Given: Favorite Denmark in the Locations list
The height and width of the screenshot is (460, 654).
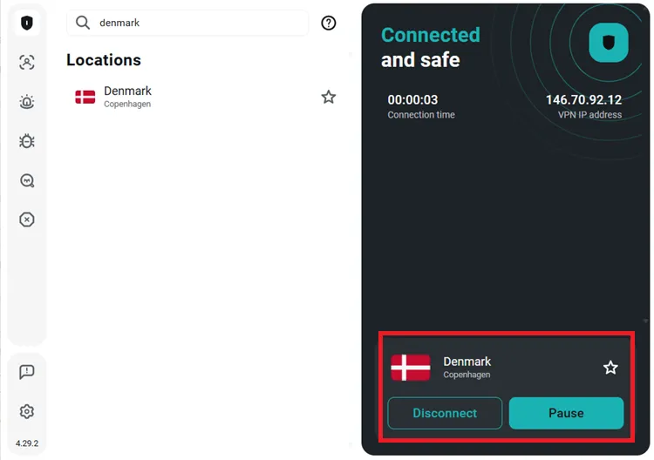Looking at the screenshot, I should 329,97.
